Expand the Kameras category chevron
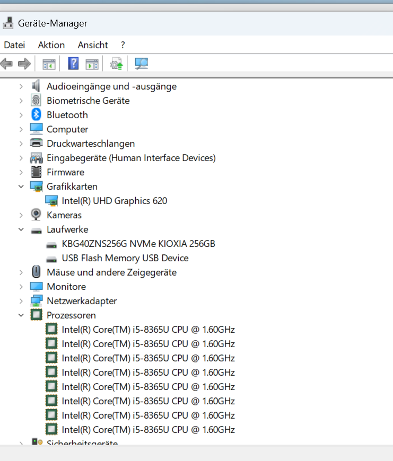Screen dimensions: 393x461 tap(21, 215)
